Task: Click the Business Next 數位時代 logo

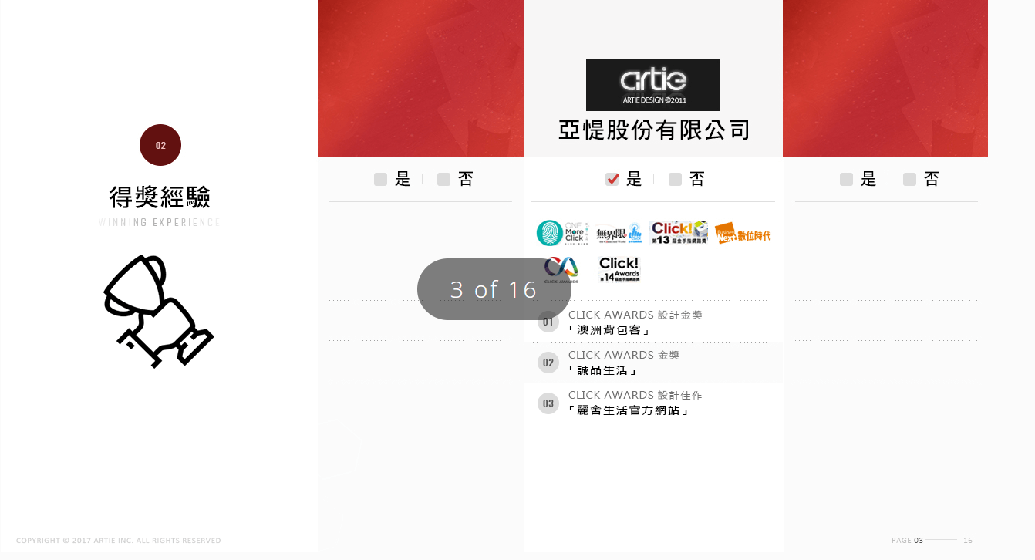Action: (743, 233)
